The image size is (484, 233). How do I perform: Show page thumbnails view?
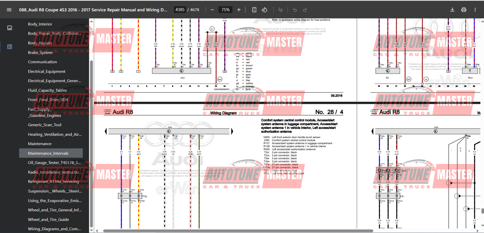click(x=10, y=28)
